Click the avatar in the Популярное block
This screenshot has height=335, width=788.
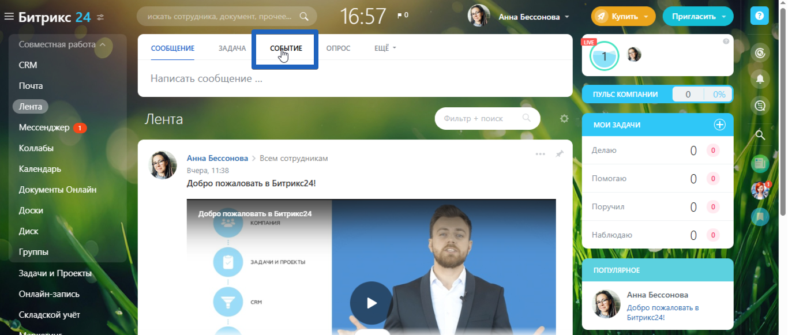pyautogui.click(x=606, y=304)
